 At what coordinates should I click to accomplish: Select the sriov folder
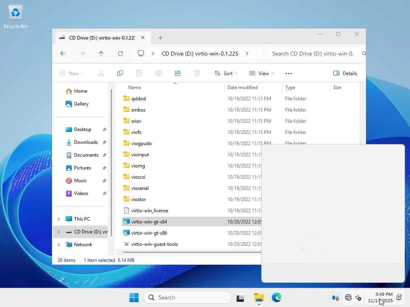tap(136, 121)
